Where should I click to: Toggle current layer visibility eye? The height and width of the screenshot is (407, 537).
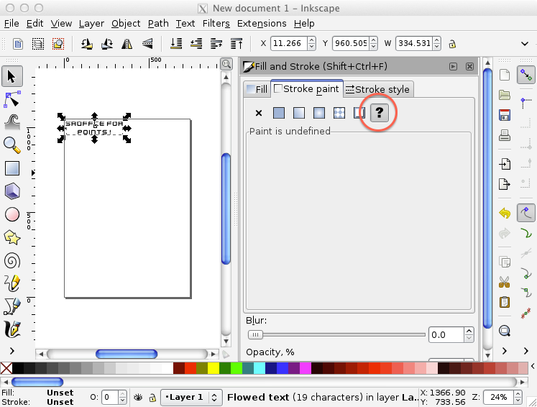point(139,397)
